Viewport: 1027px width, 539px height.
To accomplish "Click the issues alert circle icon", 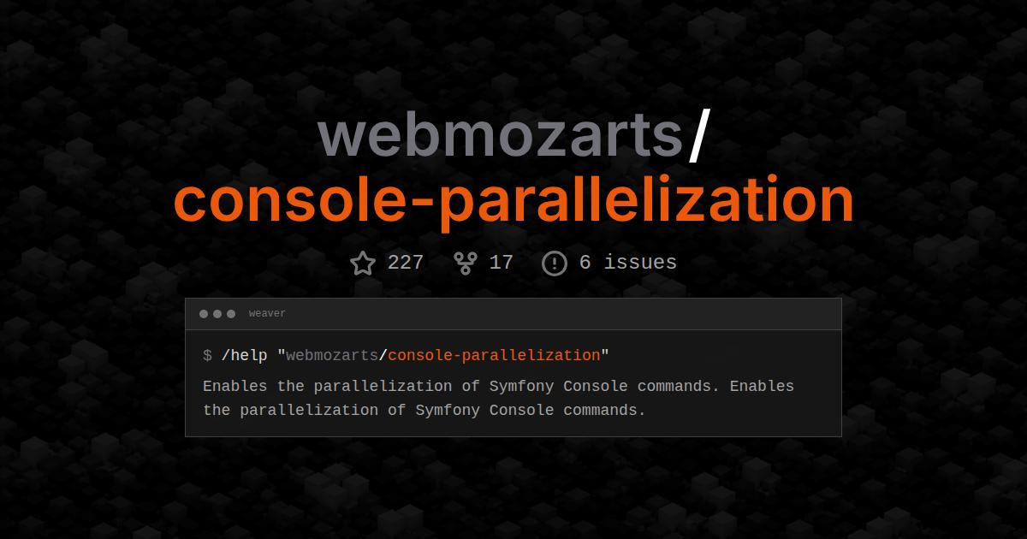I will click(x=555, y=263).
